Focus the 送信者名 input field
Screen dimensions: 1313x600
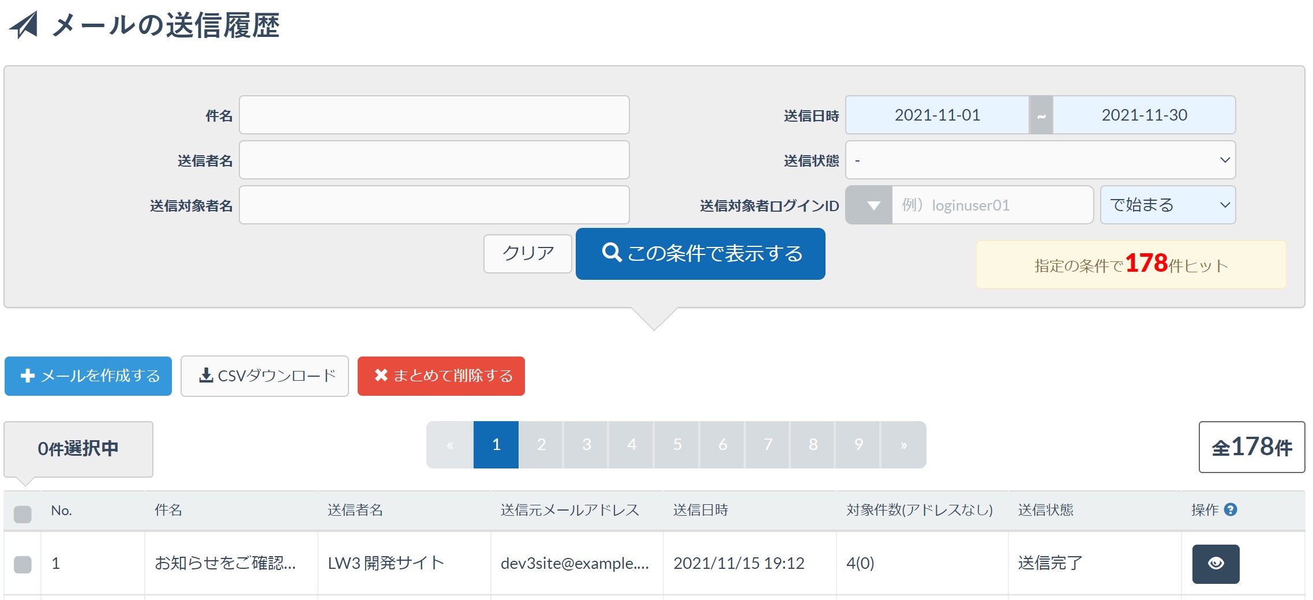434,160
